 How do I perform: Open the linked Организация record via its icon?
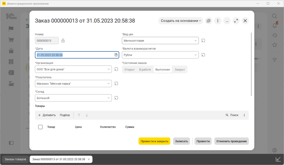(x=116, y=69)
